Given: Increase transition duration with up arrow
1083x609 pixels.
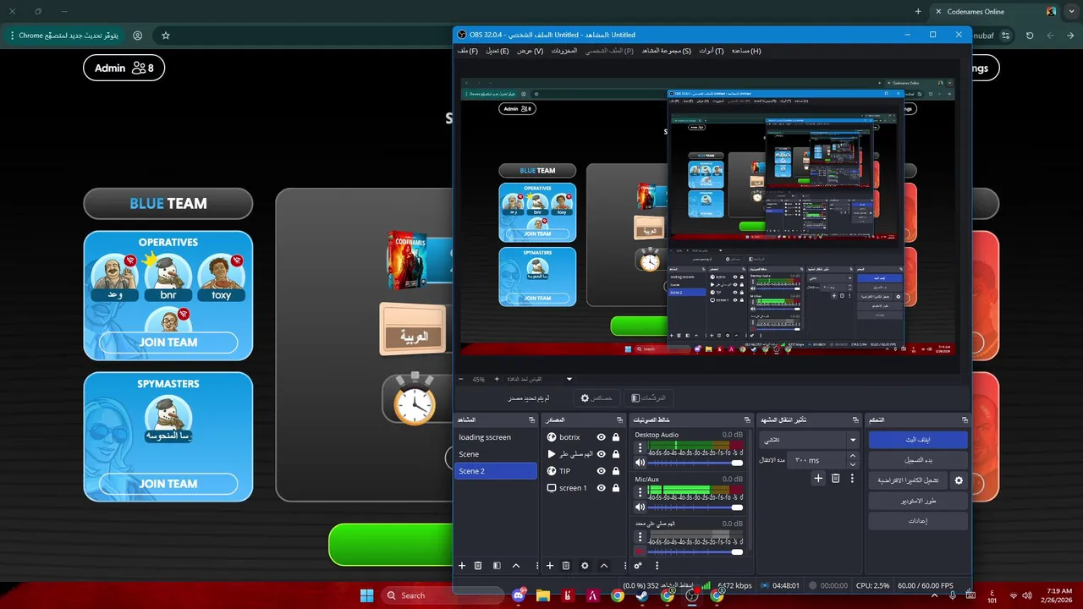Looking at the screenshot, I should pos(852,455).
